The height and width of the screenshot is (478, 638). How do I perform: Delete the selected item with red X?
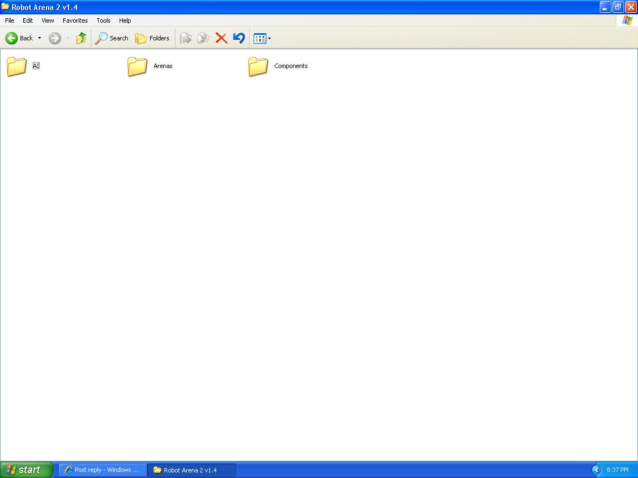click(221, 38)
